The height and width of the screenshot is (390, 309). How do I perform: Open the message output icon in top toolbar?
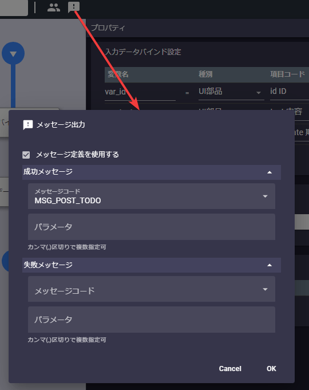point(74,7)
